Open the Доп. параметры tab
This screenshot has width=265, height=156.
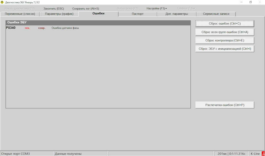click(x=177, y=14)
